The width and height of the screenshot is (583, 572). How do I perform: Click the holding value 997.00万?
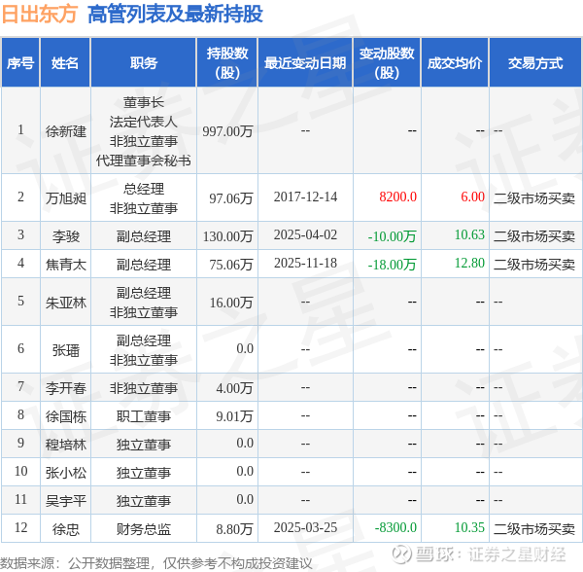click(x=227, y=131)
